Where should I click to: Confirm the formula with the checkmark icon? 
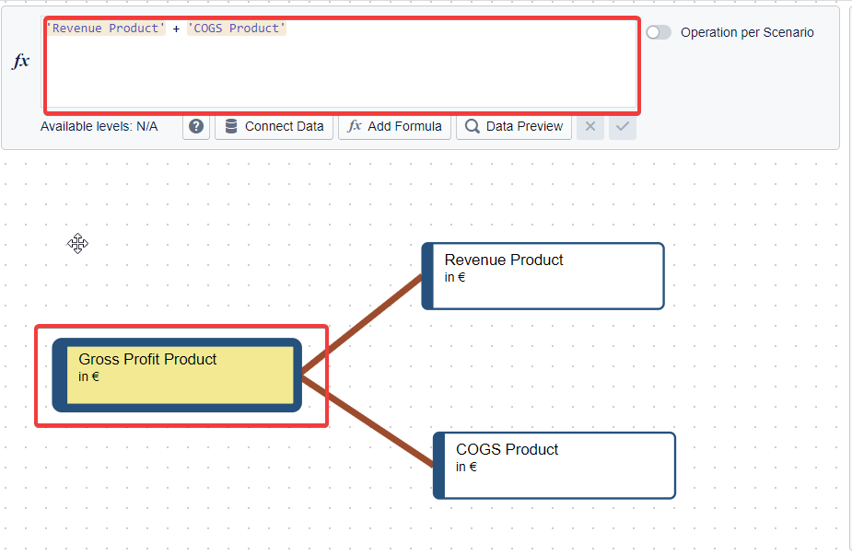(x=622, y=126)
